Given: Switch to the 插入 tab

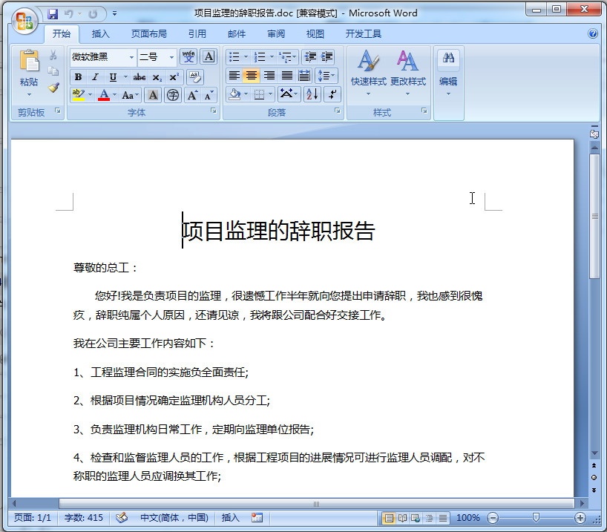Looking at the screenshot, I should click(x=101, y=34).
